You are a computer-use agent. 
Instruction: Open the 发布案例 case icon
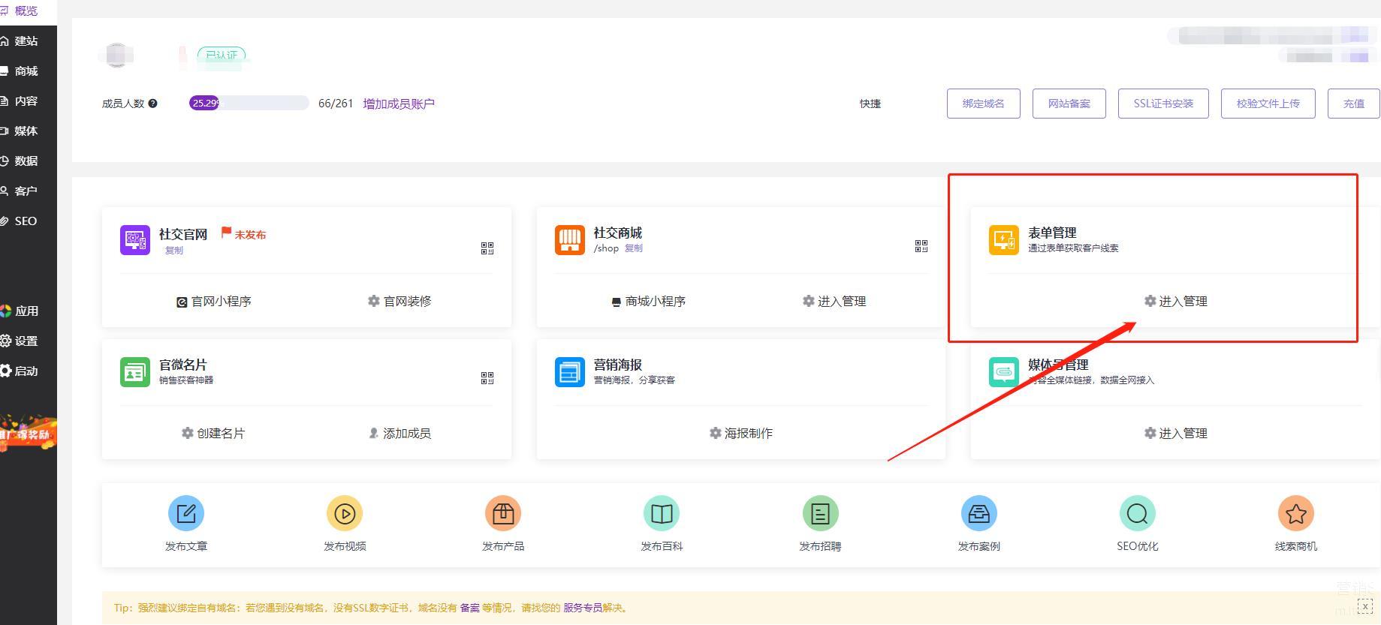click(978, 514)
